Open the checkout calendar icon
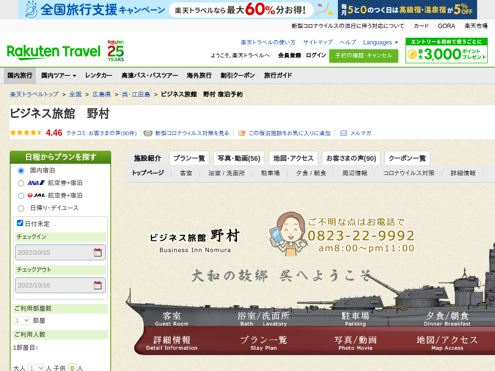The width and height of the screenshot is (495, 371). [98, 285]
